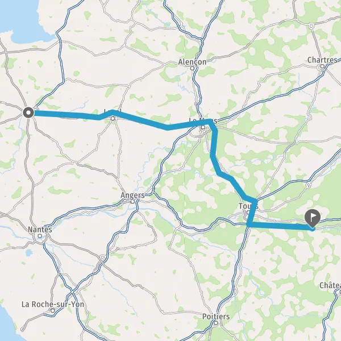Select the La Roche-sur-Yon city dot
The image size is (341, 341).
pos(53,311)
